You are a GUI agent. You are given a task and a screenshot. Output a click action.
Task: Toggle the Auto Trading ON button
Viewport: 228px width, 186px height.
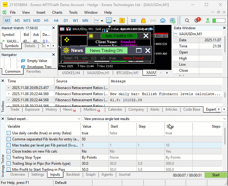click(119, 36)
